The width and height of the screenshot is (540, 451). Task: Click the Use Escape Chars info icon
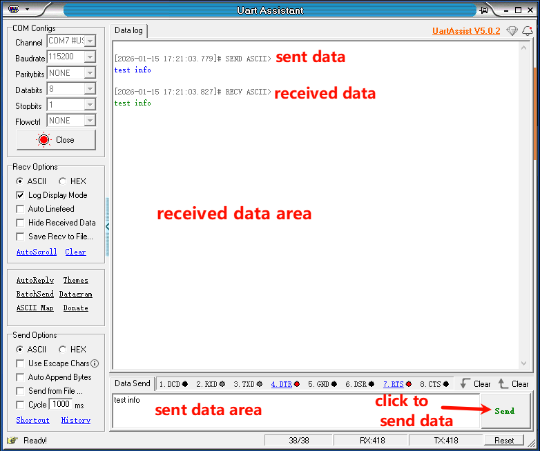(95, 363)
